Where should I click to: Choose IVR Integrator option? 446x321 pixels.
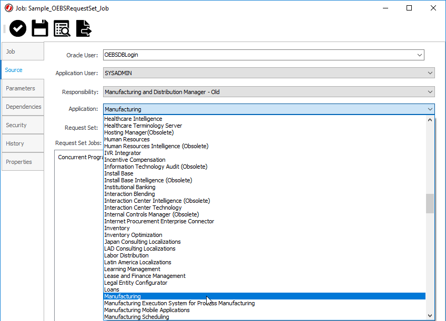point(264,153)
